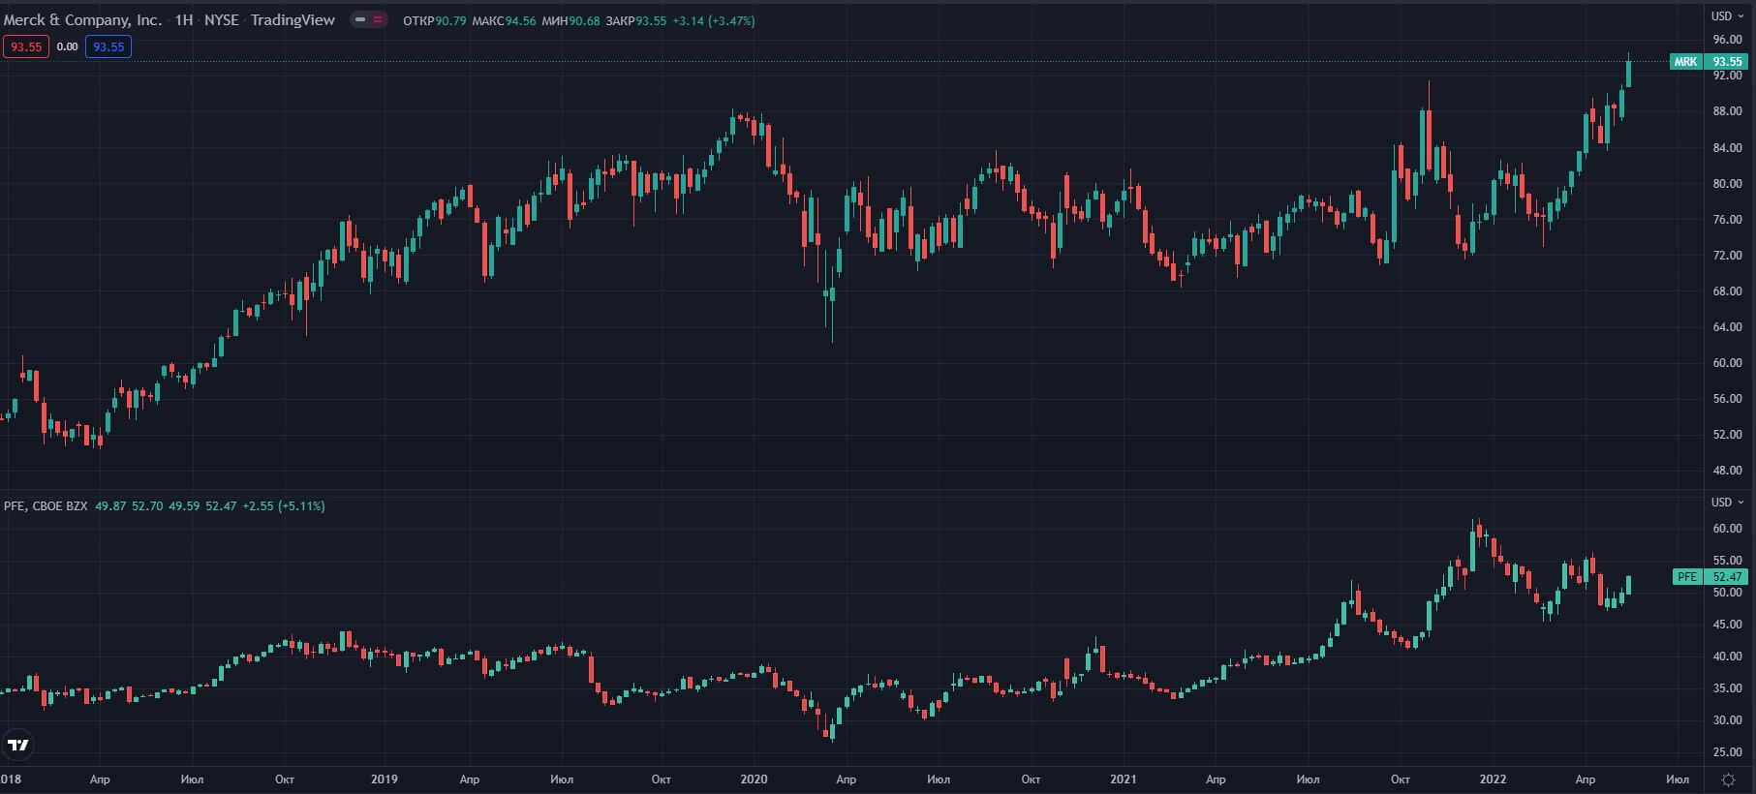Click the PFE +2.55 (+5.11%) change value
Image resolution: width=1756 pixels, height=794 pixels.
point(284,505)
